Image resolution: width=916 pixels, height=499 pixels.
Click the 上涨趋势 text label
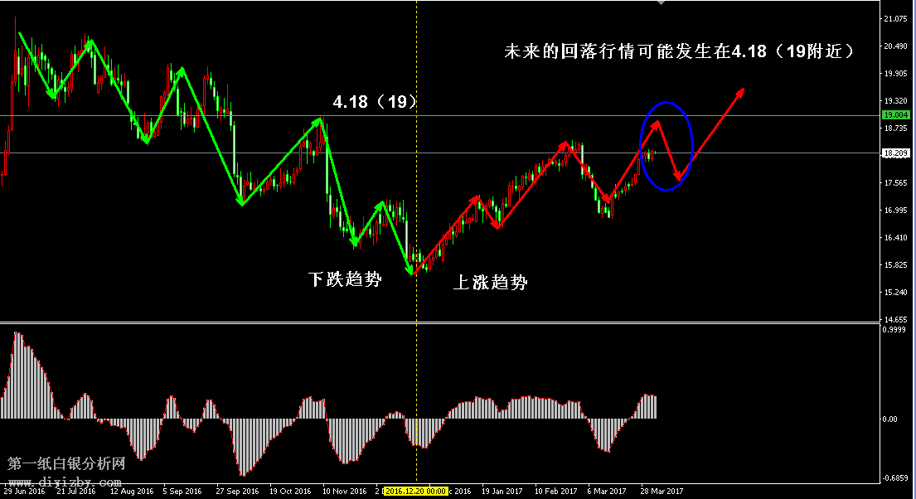click(x=490, y=283)
